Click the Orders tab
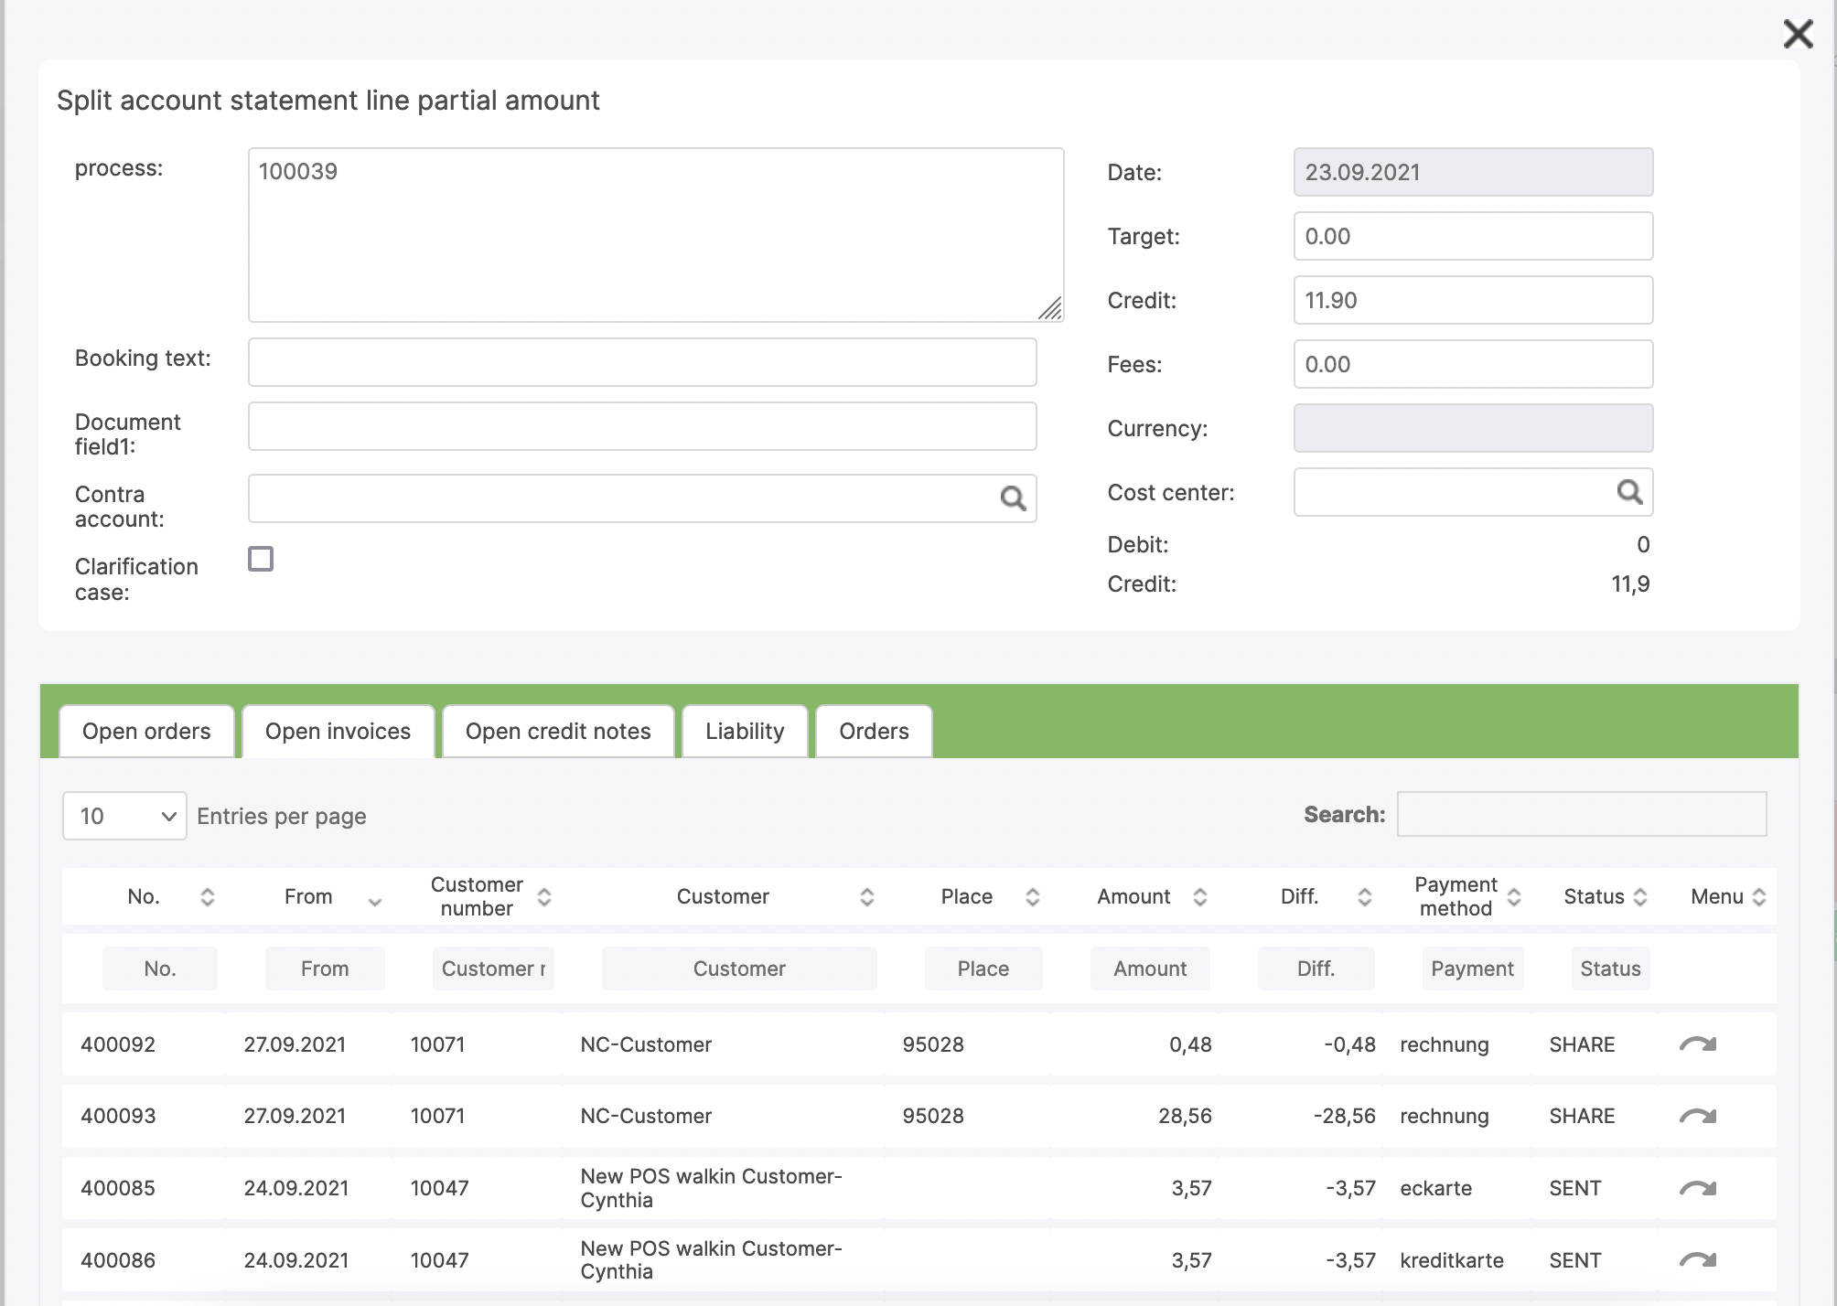Screen dimensions: 1837x1306 click(x=874, y=732)
